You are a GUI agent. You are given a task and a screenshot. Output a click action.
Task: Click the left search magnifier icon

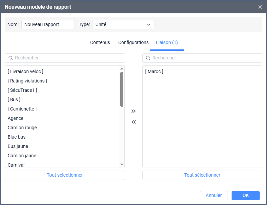11,58
